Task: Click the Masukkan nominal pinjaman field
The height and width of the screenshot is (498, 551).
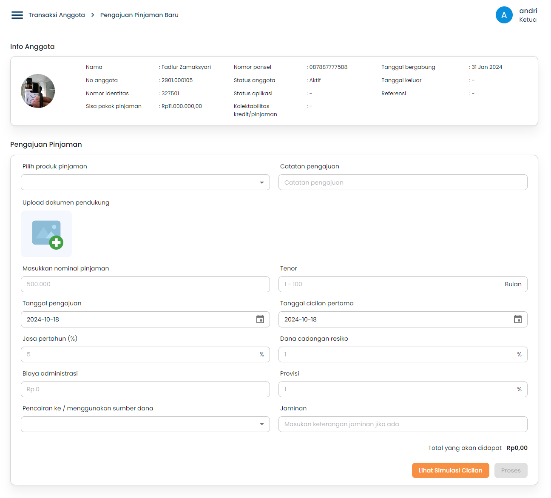Action: click(x=145, y=284)
